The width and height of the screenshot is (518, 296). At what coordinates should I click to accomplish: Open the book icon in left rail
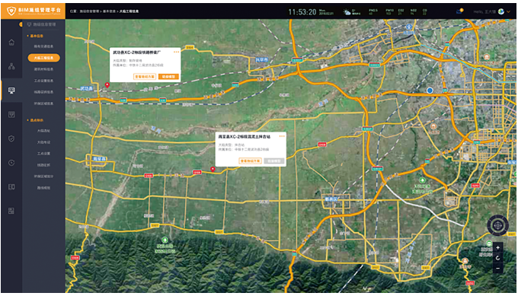(11, 186)
